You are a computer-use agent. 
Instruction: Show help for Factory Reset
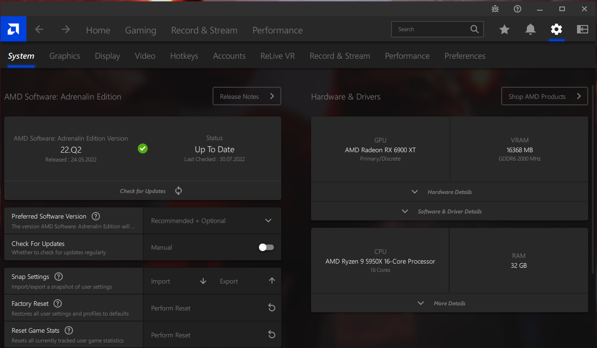(x=58, y=303)
